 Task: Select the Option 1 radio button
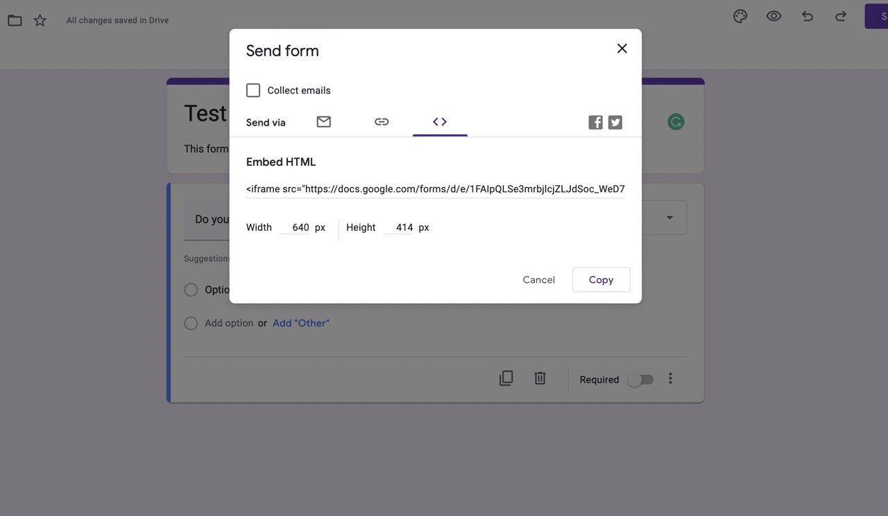click(191, 289)
